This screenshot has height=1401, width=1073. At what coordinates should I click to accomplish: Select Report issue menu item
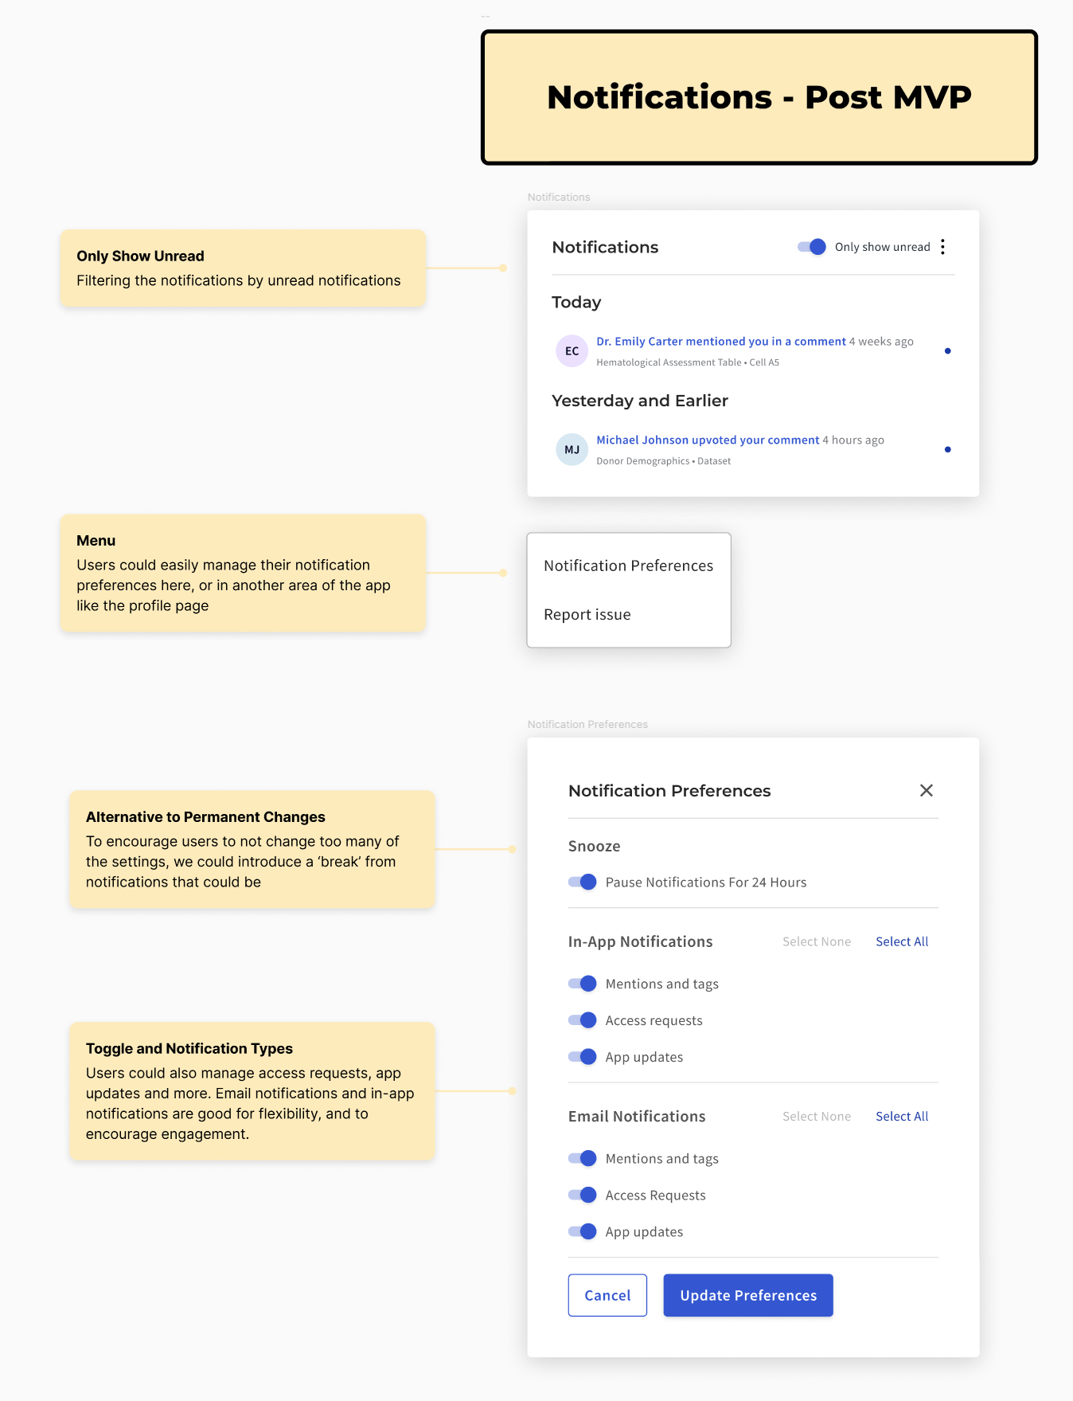pos(587,615)
